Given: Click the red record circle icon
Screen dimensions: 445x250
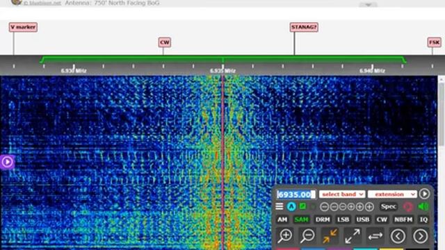Looking at the screenshot, I should [408, 207].
